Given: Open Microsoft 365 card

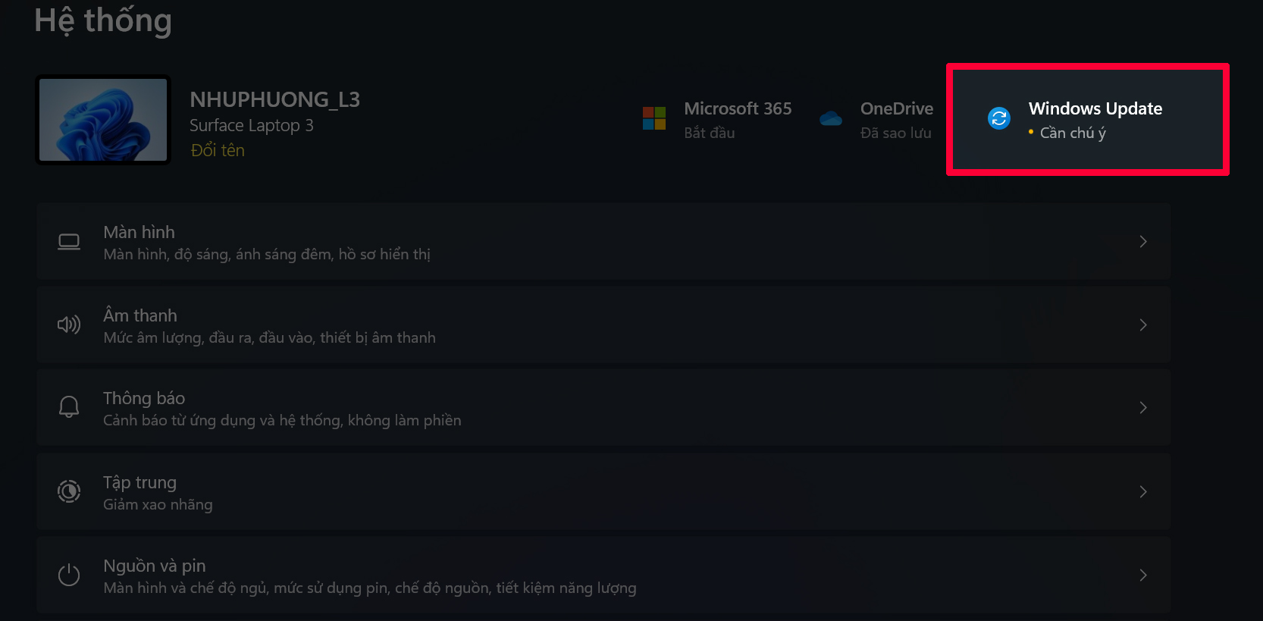Looking at the screenshot, I should (717, 120).
